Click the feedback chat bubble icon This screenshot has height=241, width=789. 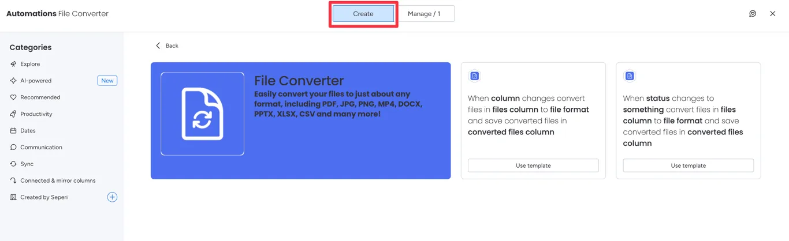pyautogui.click(x=753, y=14)
